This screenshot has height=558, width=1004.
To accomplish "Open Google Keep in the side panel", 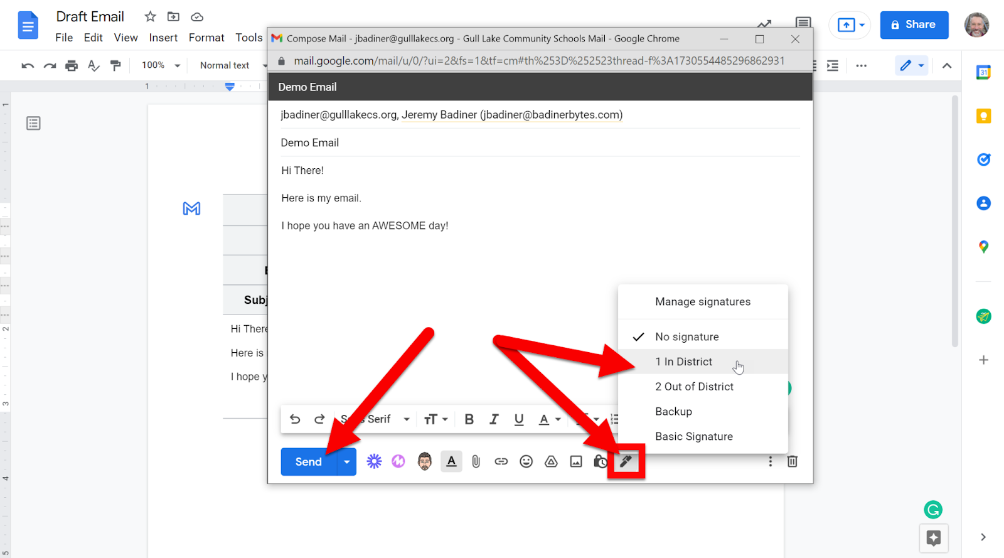I will coord(983,116).
